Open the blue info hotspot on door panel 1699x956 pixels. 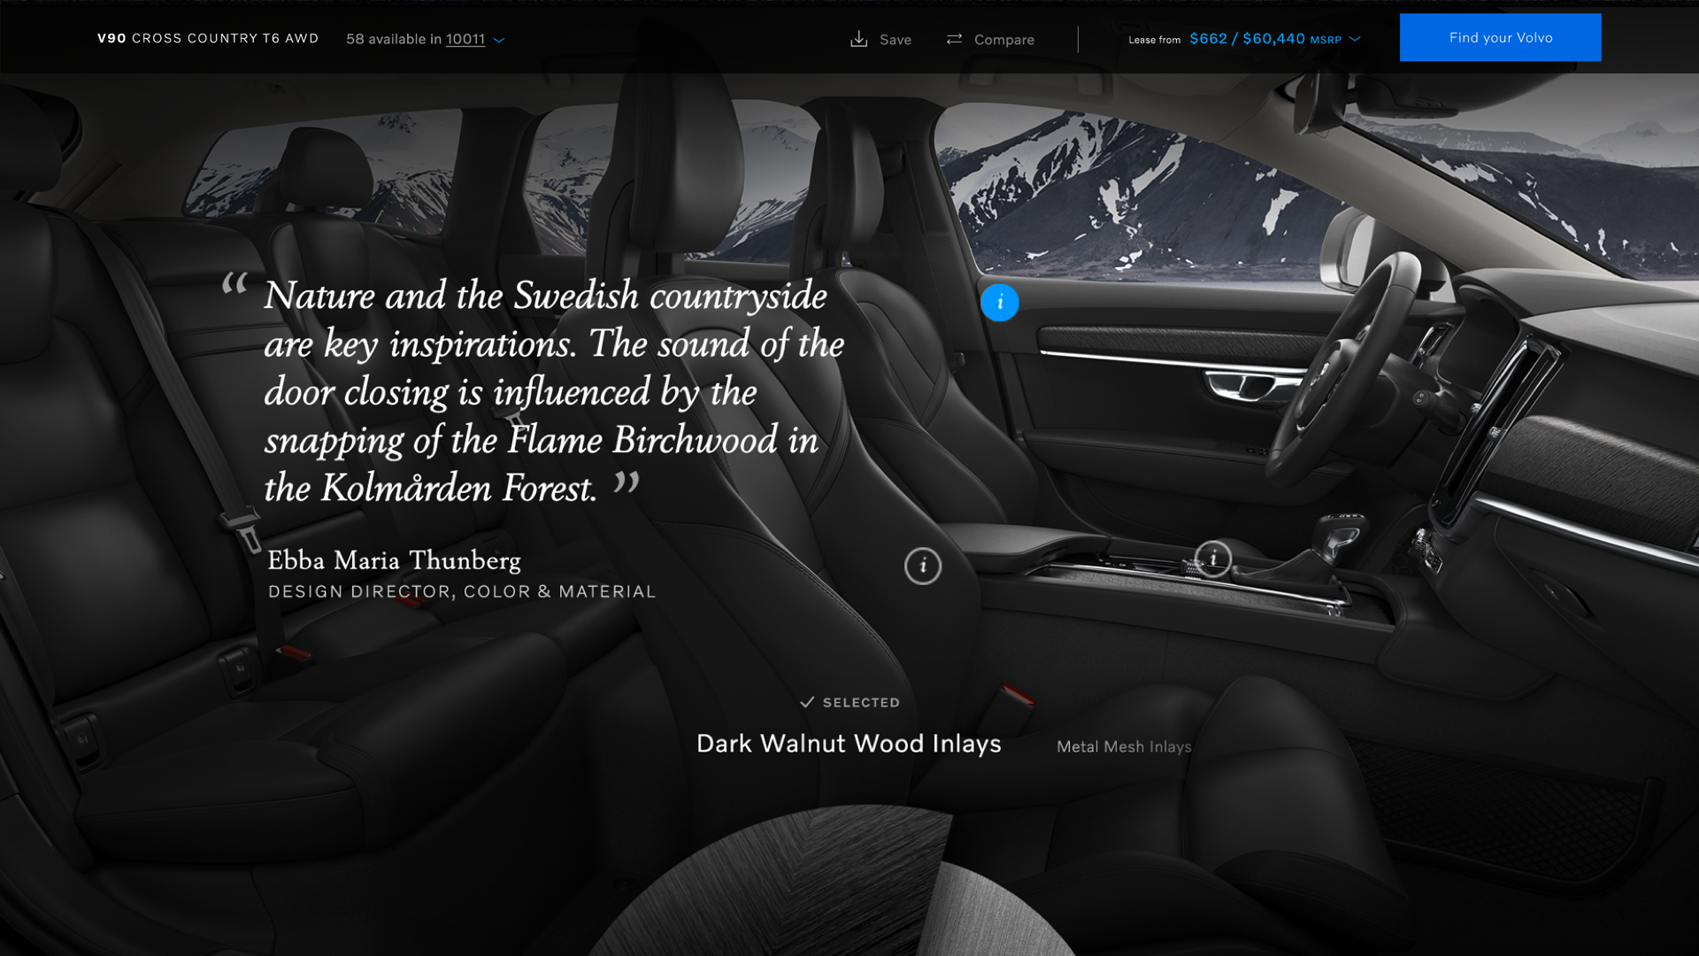pos(1000,303)
